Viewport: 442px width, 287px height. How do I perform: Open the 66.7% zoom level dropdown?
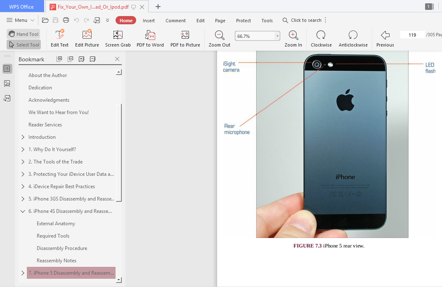[277, 36]
